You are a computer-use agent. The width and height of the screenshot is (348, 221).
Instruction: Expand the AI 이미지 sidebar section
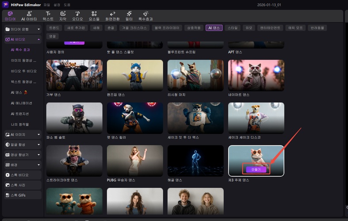click(x=22, y=134)
